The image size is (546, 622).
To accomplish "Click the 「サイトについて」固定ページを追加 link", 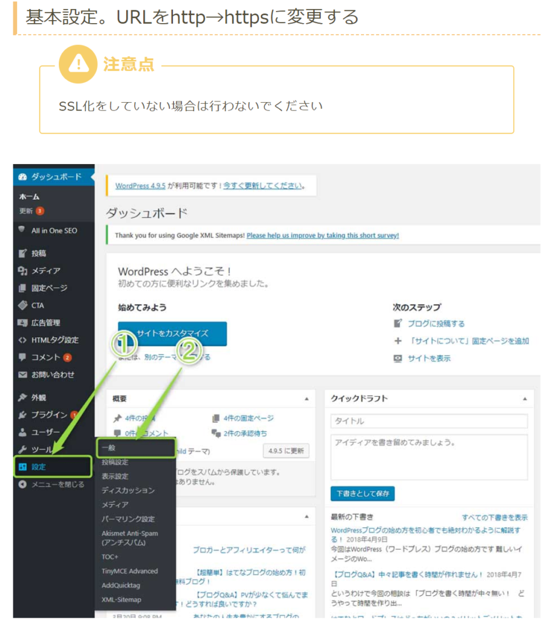I will click(x=469, y=341).
